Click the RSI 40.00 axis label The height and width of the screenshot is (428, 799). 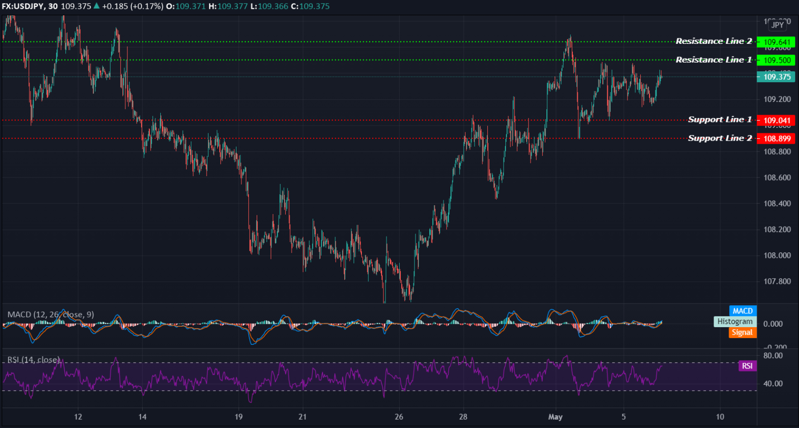773,384
